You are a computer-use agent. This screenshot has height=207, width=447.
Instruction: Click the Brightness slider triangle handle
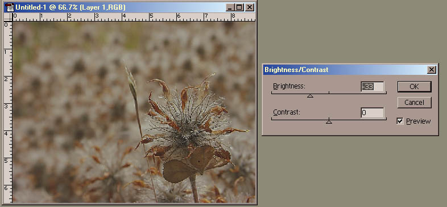tap(310, 96)
